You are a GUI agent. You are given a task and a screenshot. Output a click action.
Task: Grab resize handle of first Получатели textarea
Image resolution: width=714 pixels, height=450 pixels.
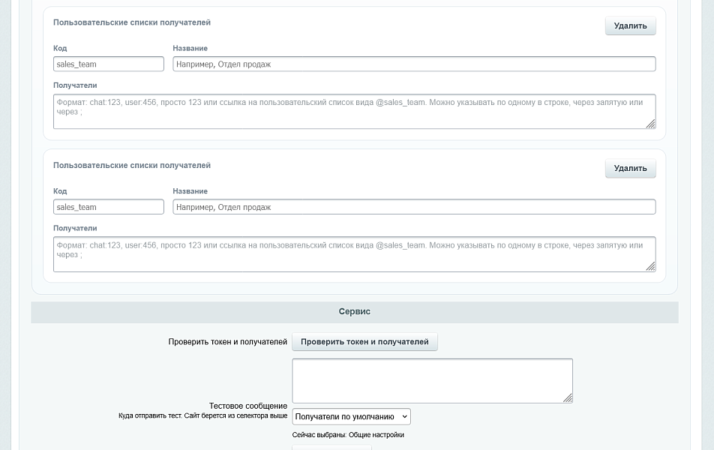pyautogui.click(x=650, y=124)
